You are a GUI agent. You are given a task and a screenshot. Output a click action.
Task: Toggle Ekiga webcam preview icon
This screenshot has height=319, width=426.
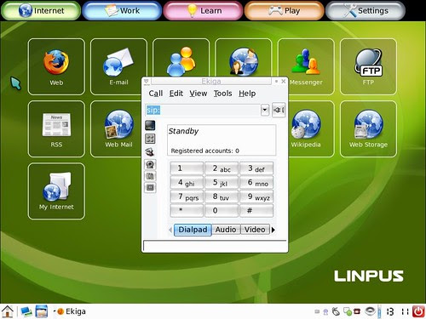point(150,165)
